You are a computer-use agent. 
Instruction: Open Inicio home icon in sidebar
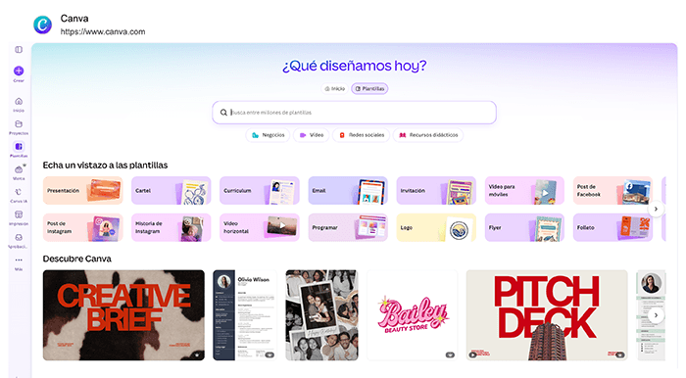tap(19, 102)
